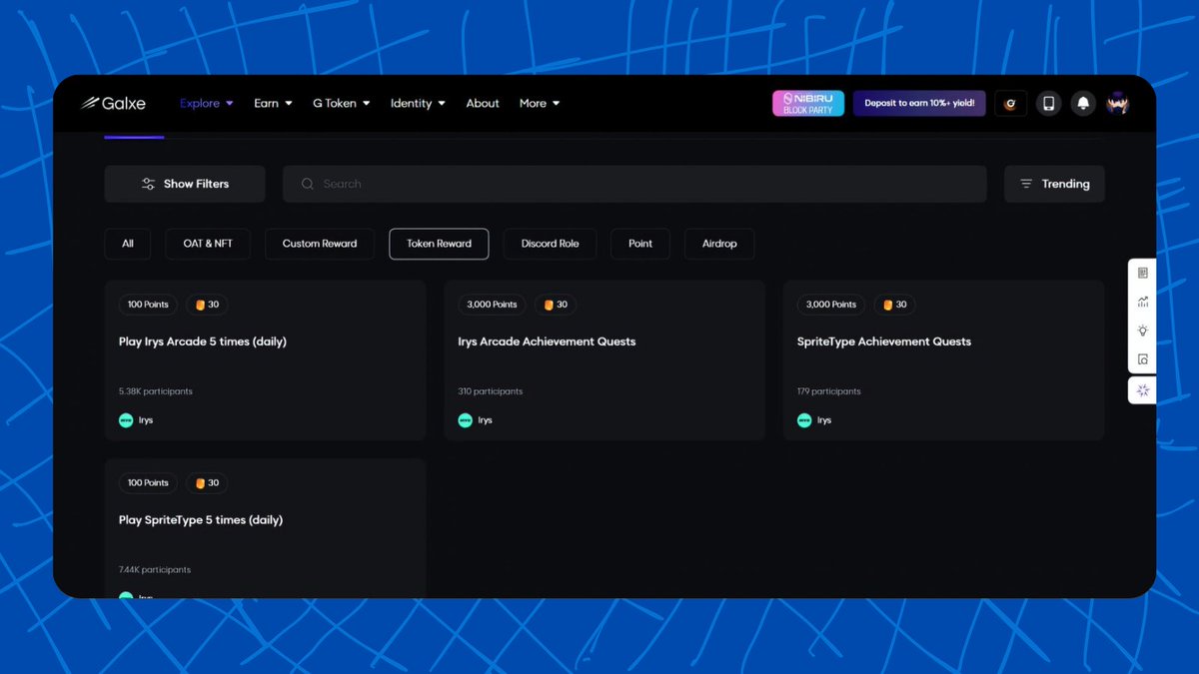Open the Explore menu
The height and width of the screenshot is (674, 1199).
pyautogui.click(x=207, y=103)
